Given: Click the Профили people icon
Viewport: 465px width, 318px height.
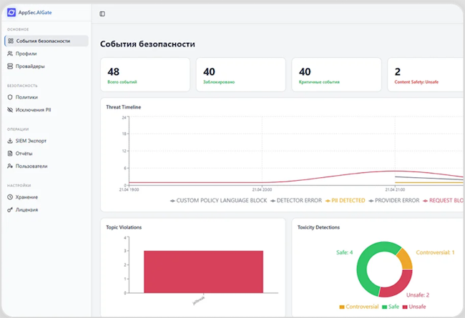Looking at the screenshot, I should tap(10, 54).
